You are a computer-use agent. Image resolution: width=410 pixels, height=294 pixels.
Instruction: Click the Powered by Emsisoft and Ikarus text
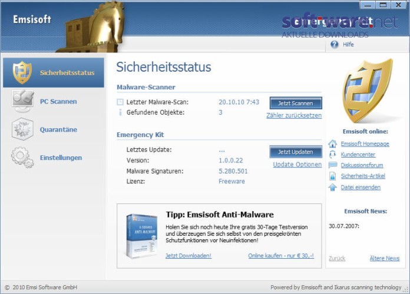point(336,287)
